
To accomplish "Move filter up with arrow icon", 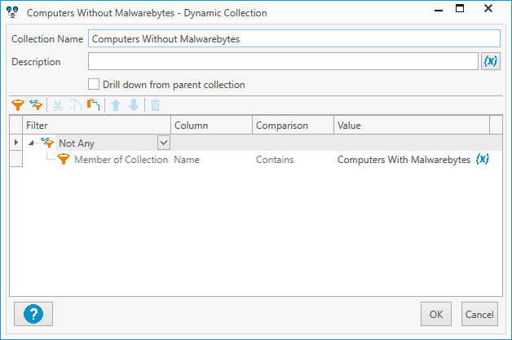I will point(116,105).
